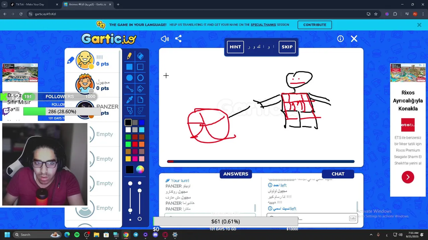Click the Windows taskbar Search box
428x240 pixels.
(37, 235)
